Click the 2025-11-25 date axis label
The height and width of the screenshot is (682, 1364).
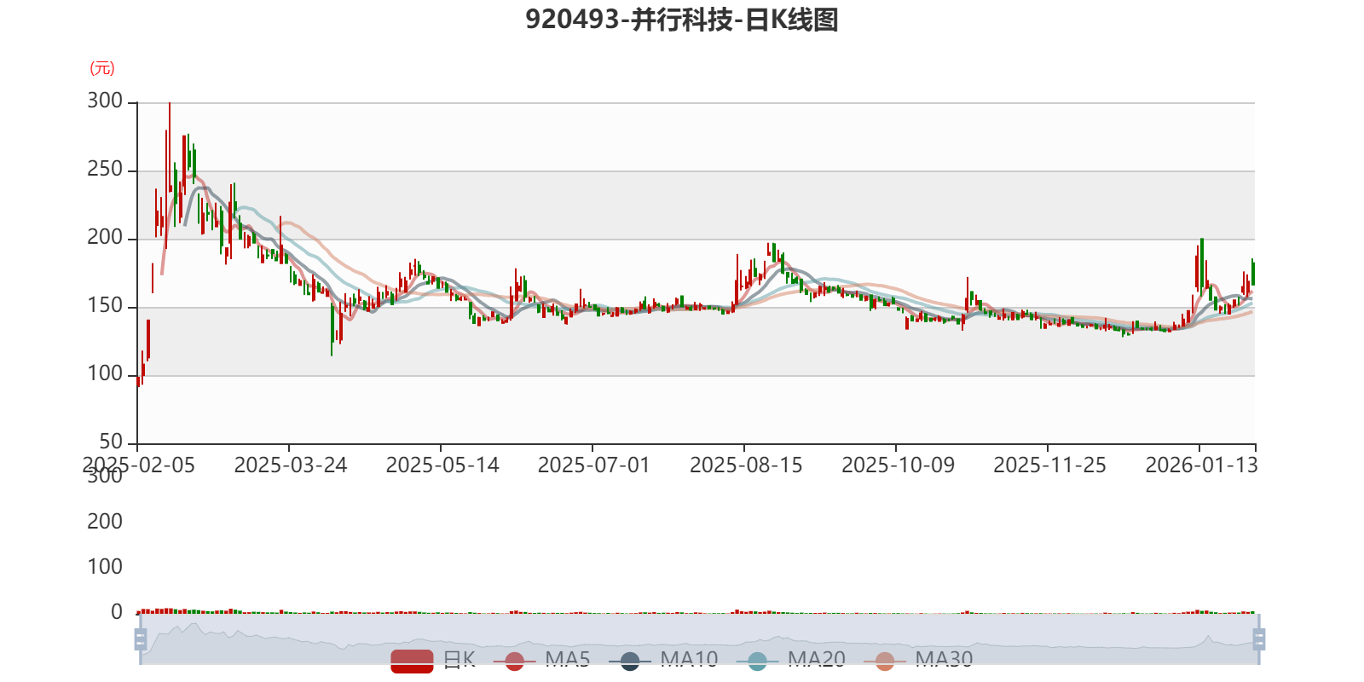(x=1049, y=465)
